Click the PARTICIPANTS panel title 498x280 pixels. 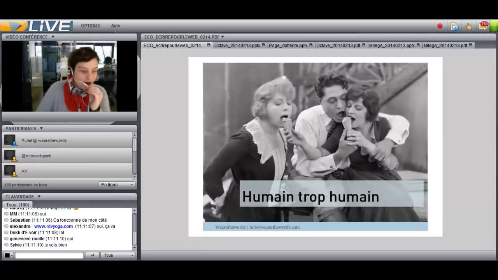click(x=21, y=128)
